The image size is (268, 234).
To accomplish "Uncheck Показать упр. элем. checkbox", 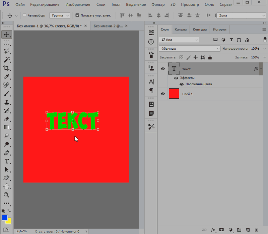I will (77, 15).
